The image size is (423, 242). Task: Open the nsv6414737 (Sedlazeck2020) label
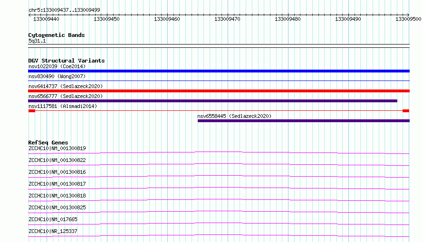pyautogui.click(x=66, y=86)
